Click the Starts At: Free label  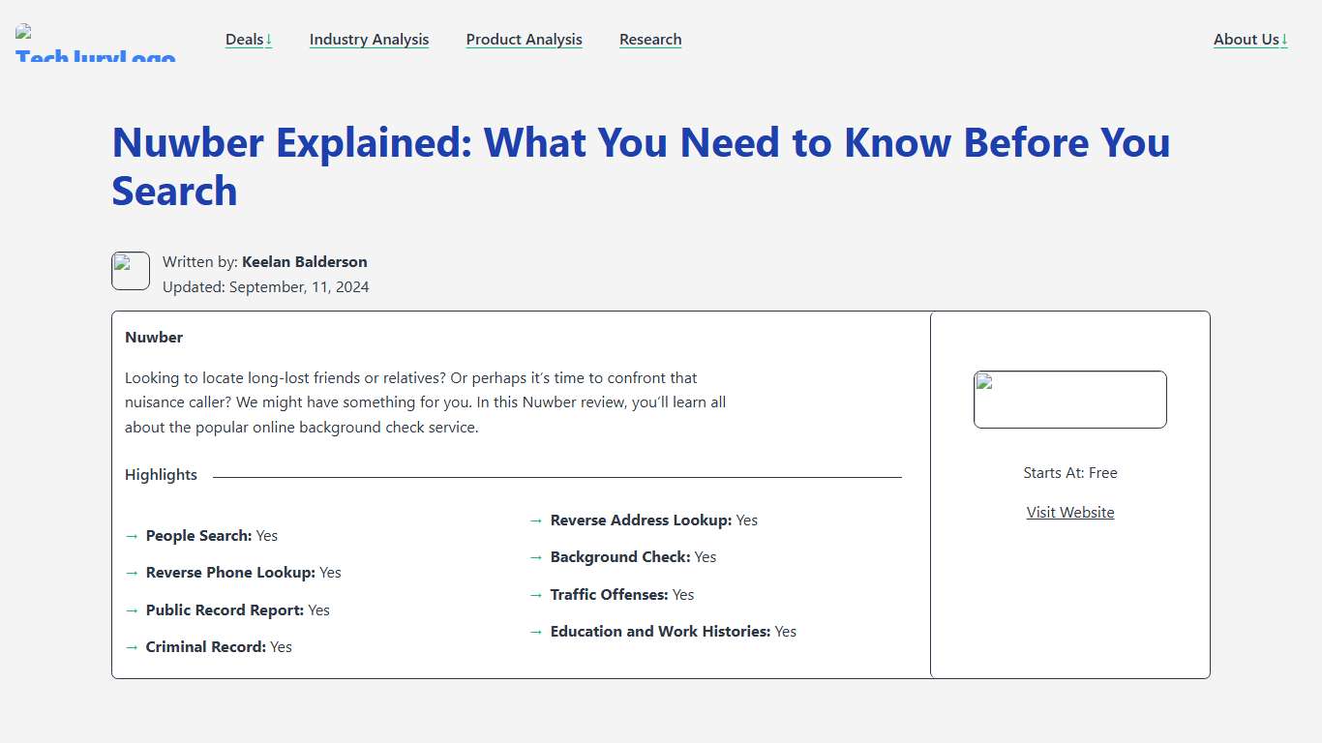coord(1069,472)
